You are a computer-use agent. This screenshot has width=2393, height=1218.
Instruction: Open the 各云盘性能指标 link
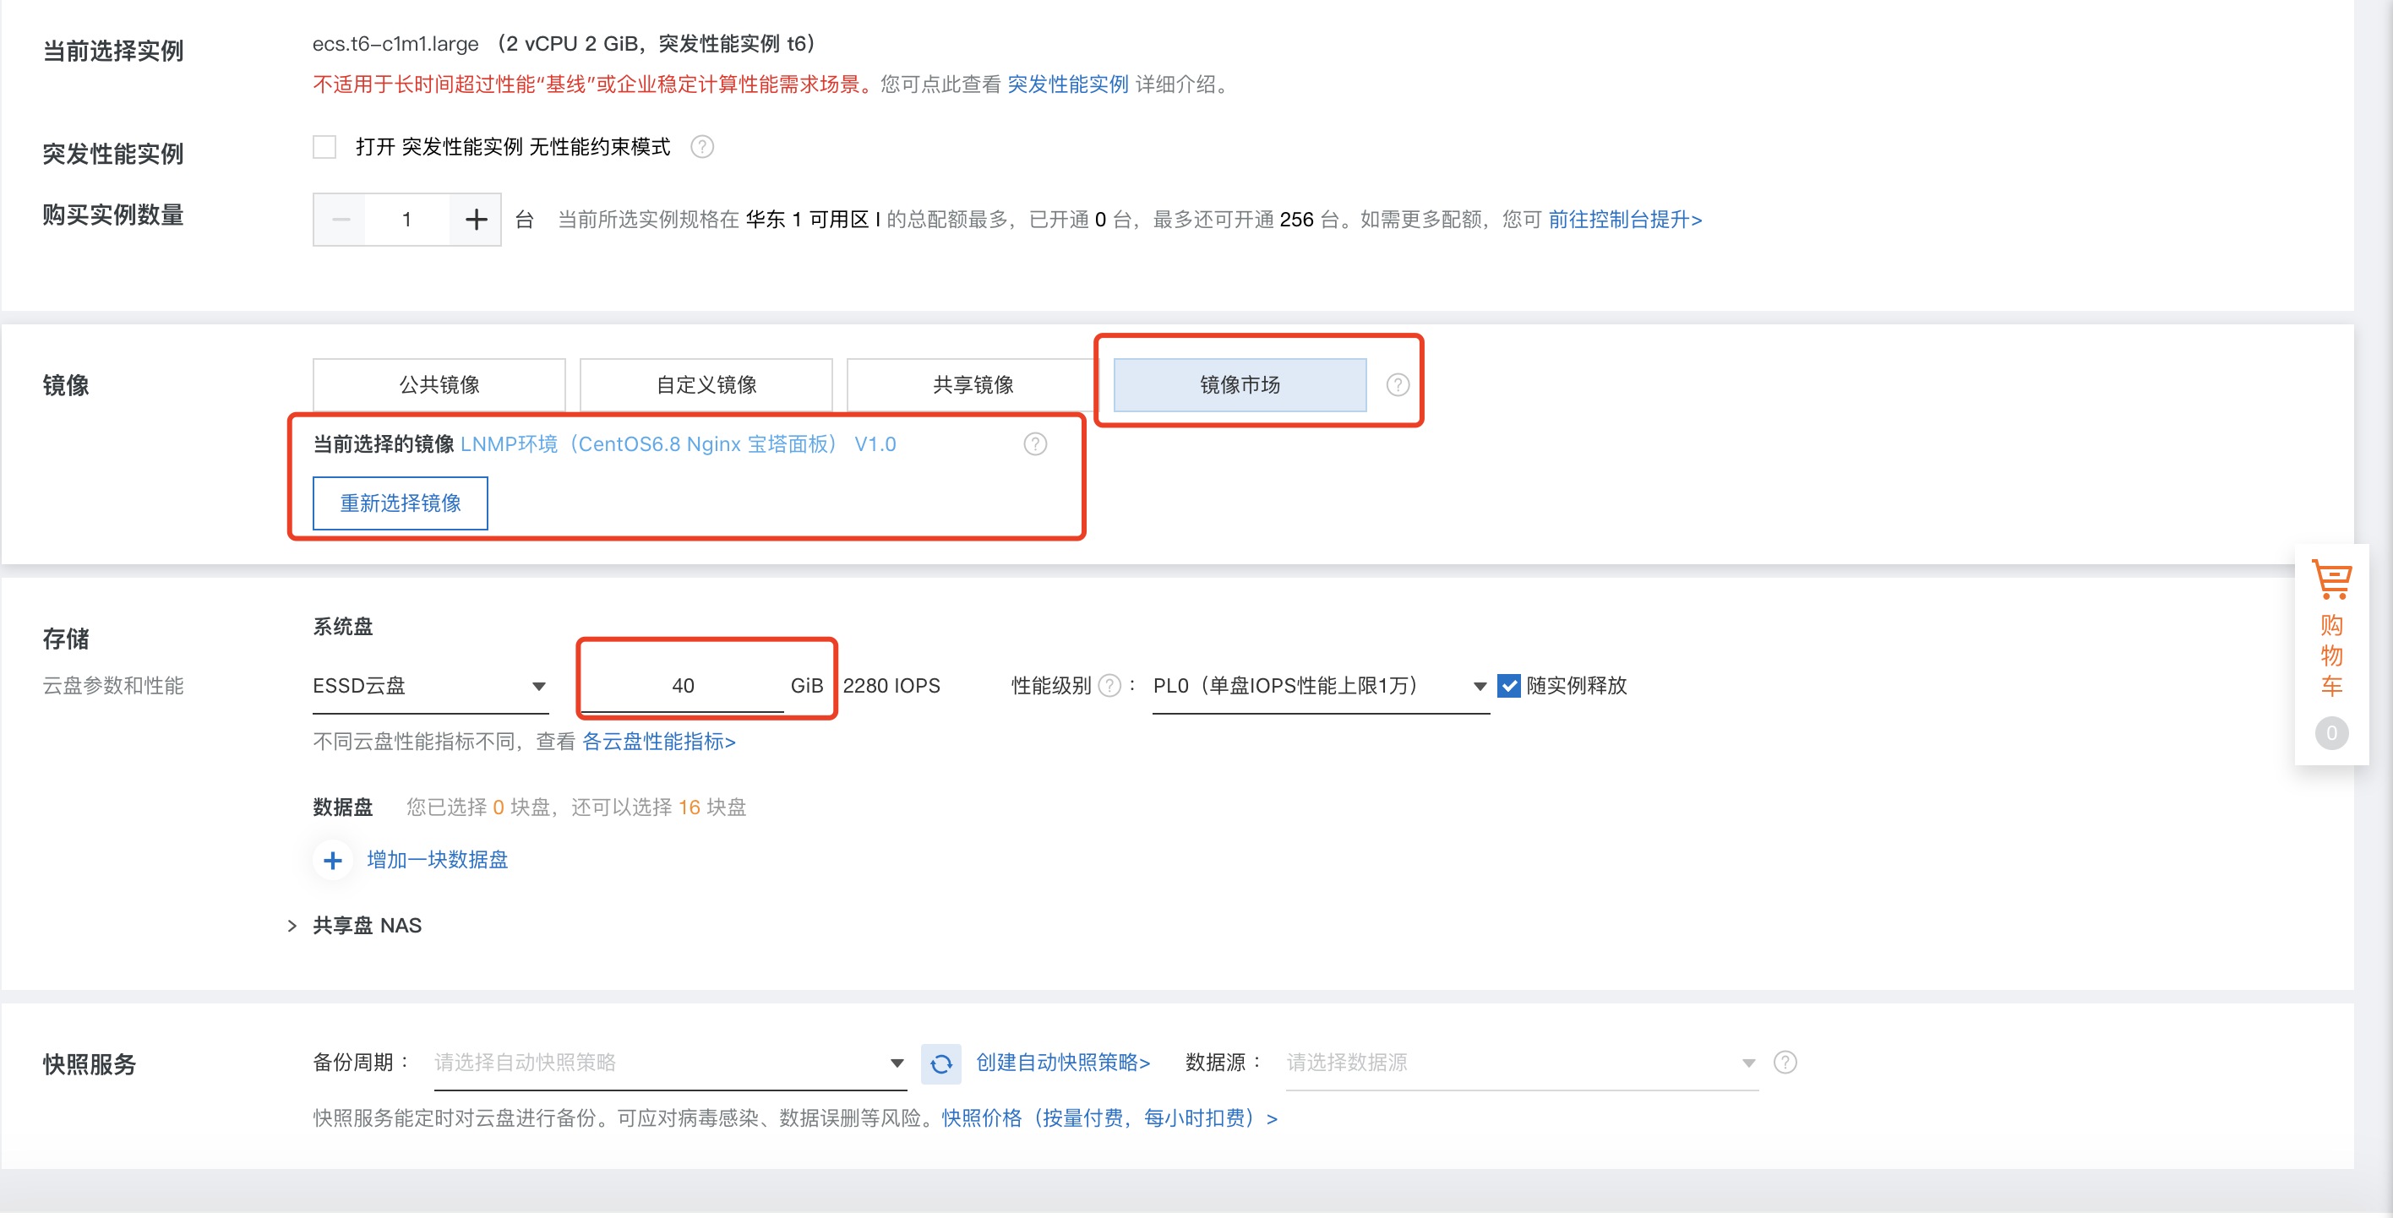658,741
